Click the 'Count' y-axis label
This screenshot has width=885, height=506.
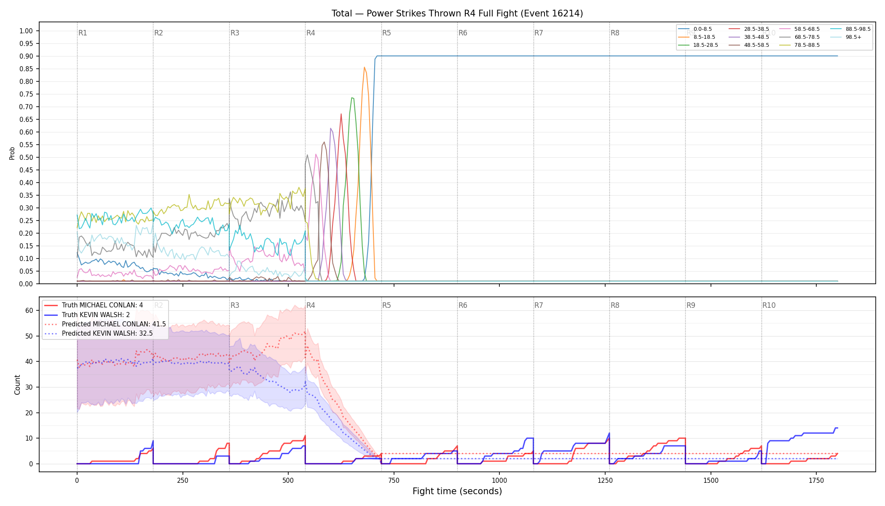coord(17,385)
